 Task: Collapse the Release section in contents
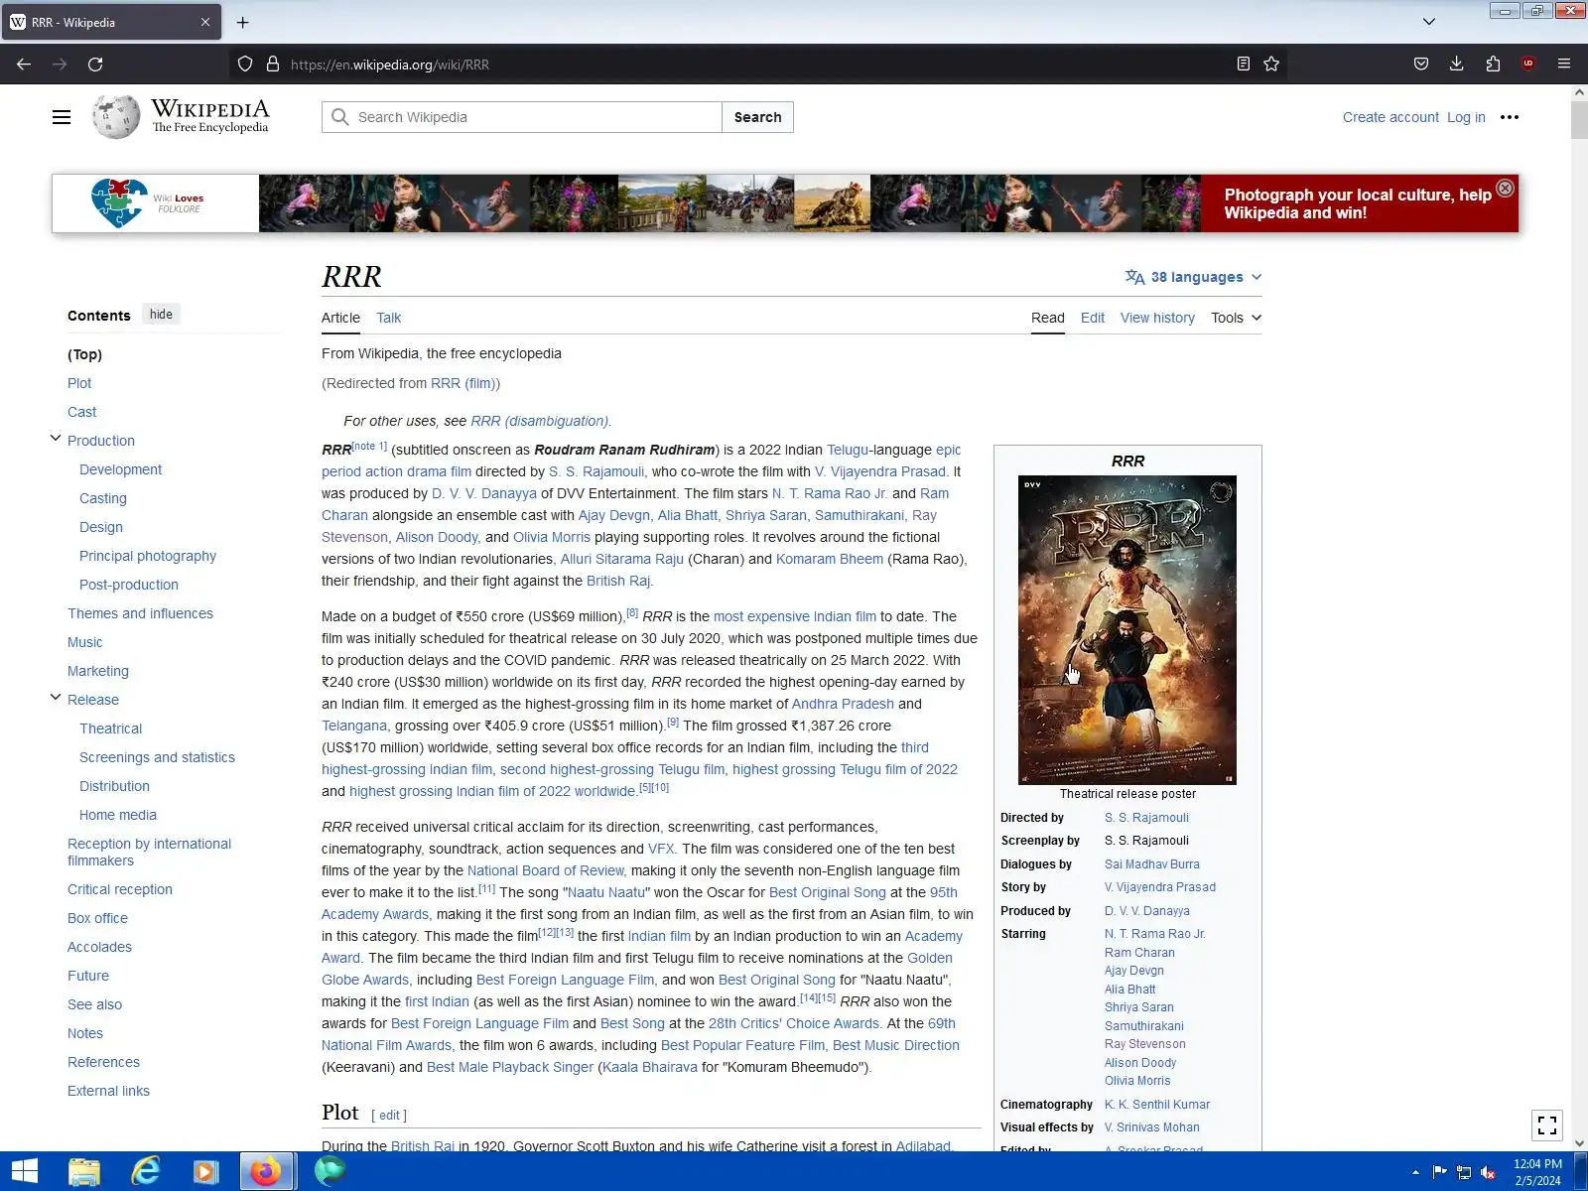click(x=56, y=697)
